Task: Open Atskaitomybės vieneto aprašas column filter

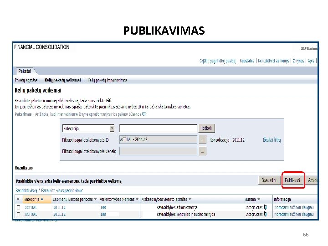Action: [x=190, y=199]
